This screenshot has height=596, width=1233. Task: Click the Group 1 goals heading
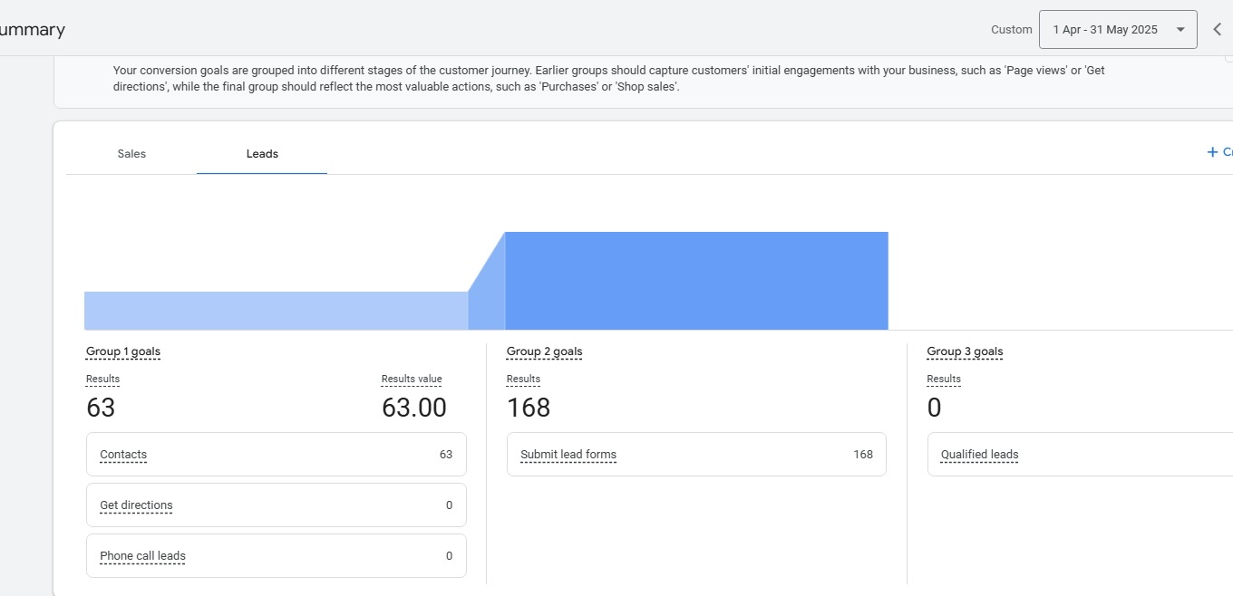123,351
